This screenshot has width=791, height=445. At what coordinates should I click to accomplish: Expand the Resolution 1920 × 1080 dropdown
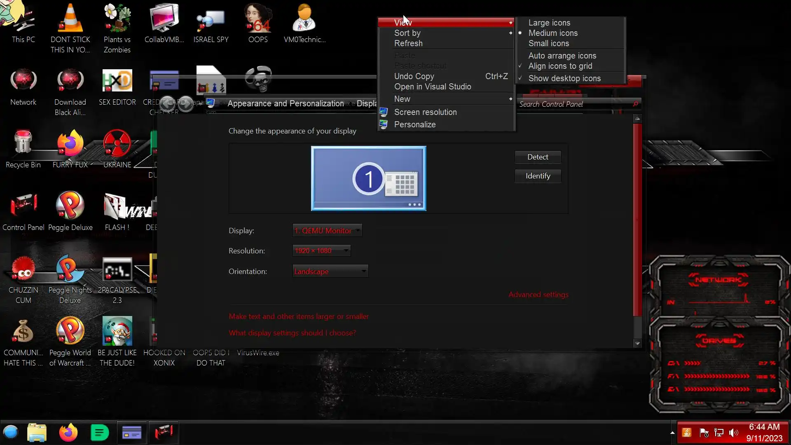tap(321, 251)
